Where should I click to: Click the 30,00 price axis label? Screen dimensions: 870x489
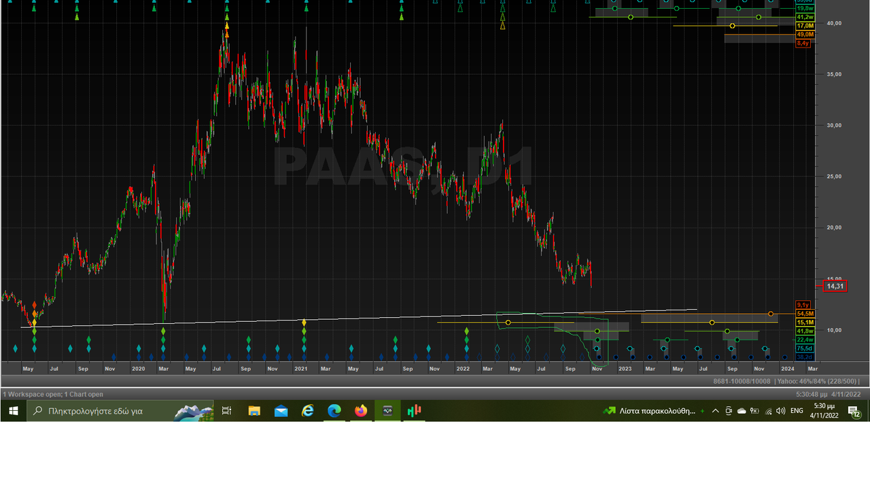point(834,125)
